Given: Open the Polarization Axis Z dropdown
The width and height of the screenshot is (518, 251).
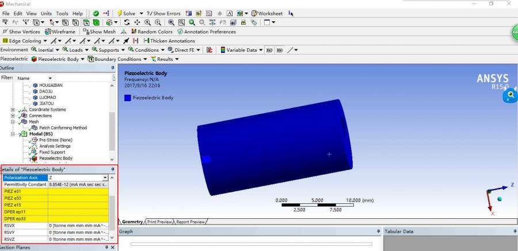Looking at the screenshot, I should [x=105, y=178].
